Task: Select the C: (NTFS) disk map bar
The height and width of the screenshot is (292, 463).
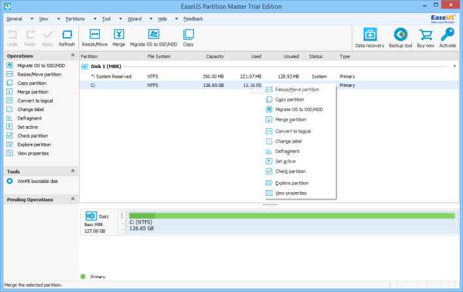Action: [x=291, y=224]
